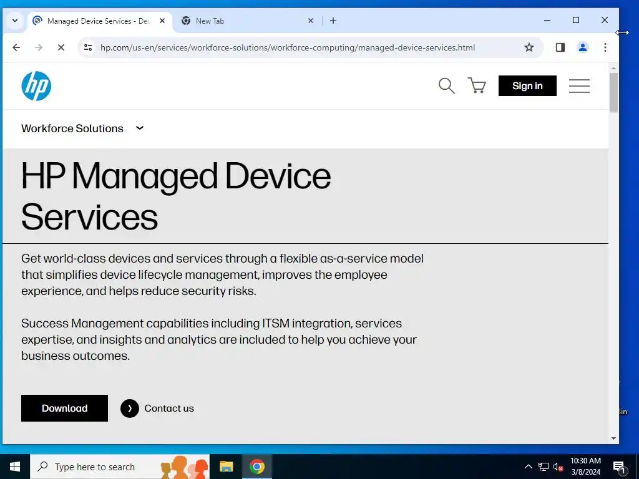Screen dimensions: 639x479
Task: Open the Windows Start menu
Action: (15, 467)
